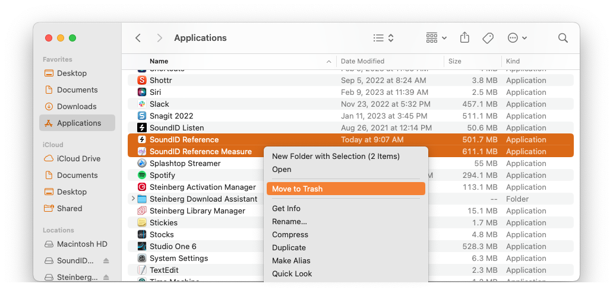Click the Stocks app icon
Viewport: 613px width, 290px height.
pos(142,235)
